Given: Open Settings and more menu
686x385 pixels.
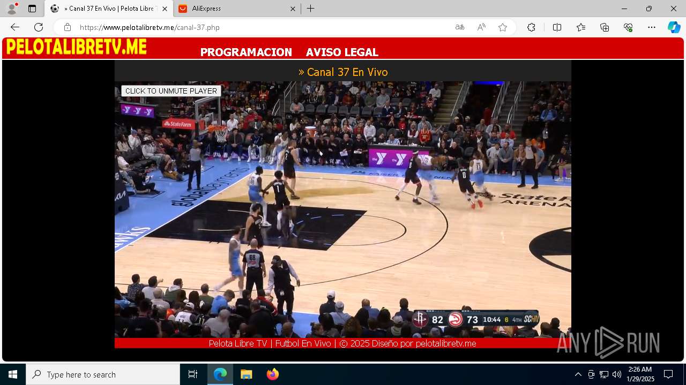Looking at the screenshot, I should [x=652, y=27].
